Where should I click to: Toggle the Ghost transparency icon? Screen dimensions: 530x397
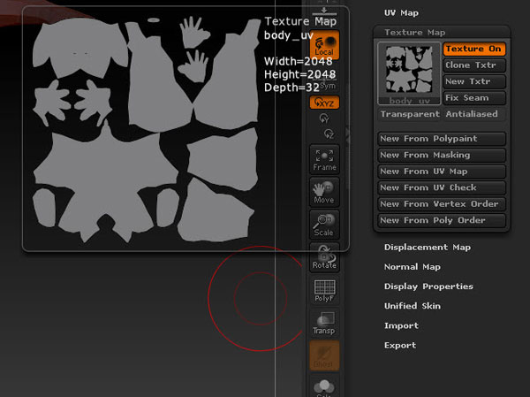[324, 355]
